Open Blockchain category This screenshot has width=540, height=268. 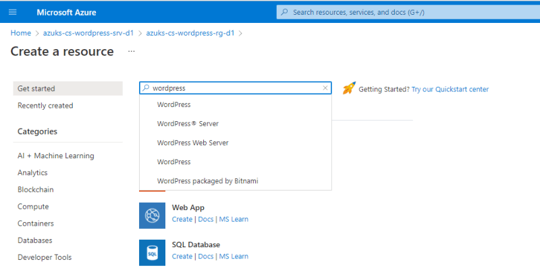coord(36,190)
